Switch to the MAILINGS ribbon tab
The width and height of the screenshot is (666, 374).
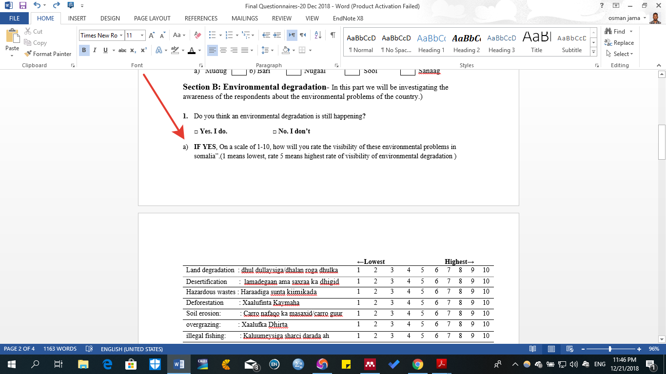pos(244,18)
